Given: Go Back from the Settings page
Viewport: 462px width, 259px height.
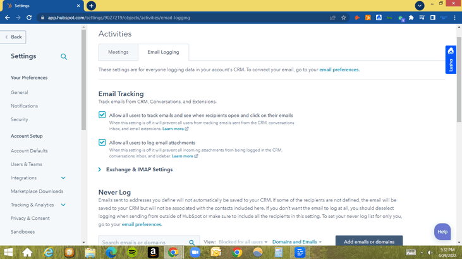Looking at the screenshot, I should pyautogui.click(x=13, y=37).
